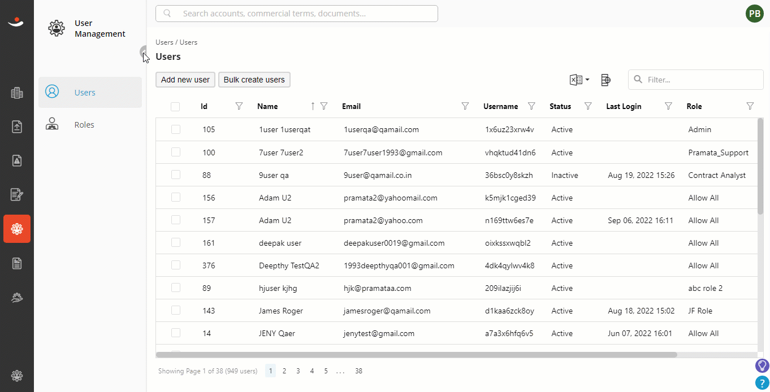Click the horizontal table scrollbar

pyautogui.click(x=416, y=355)
